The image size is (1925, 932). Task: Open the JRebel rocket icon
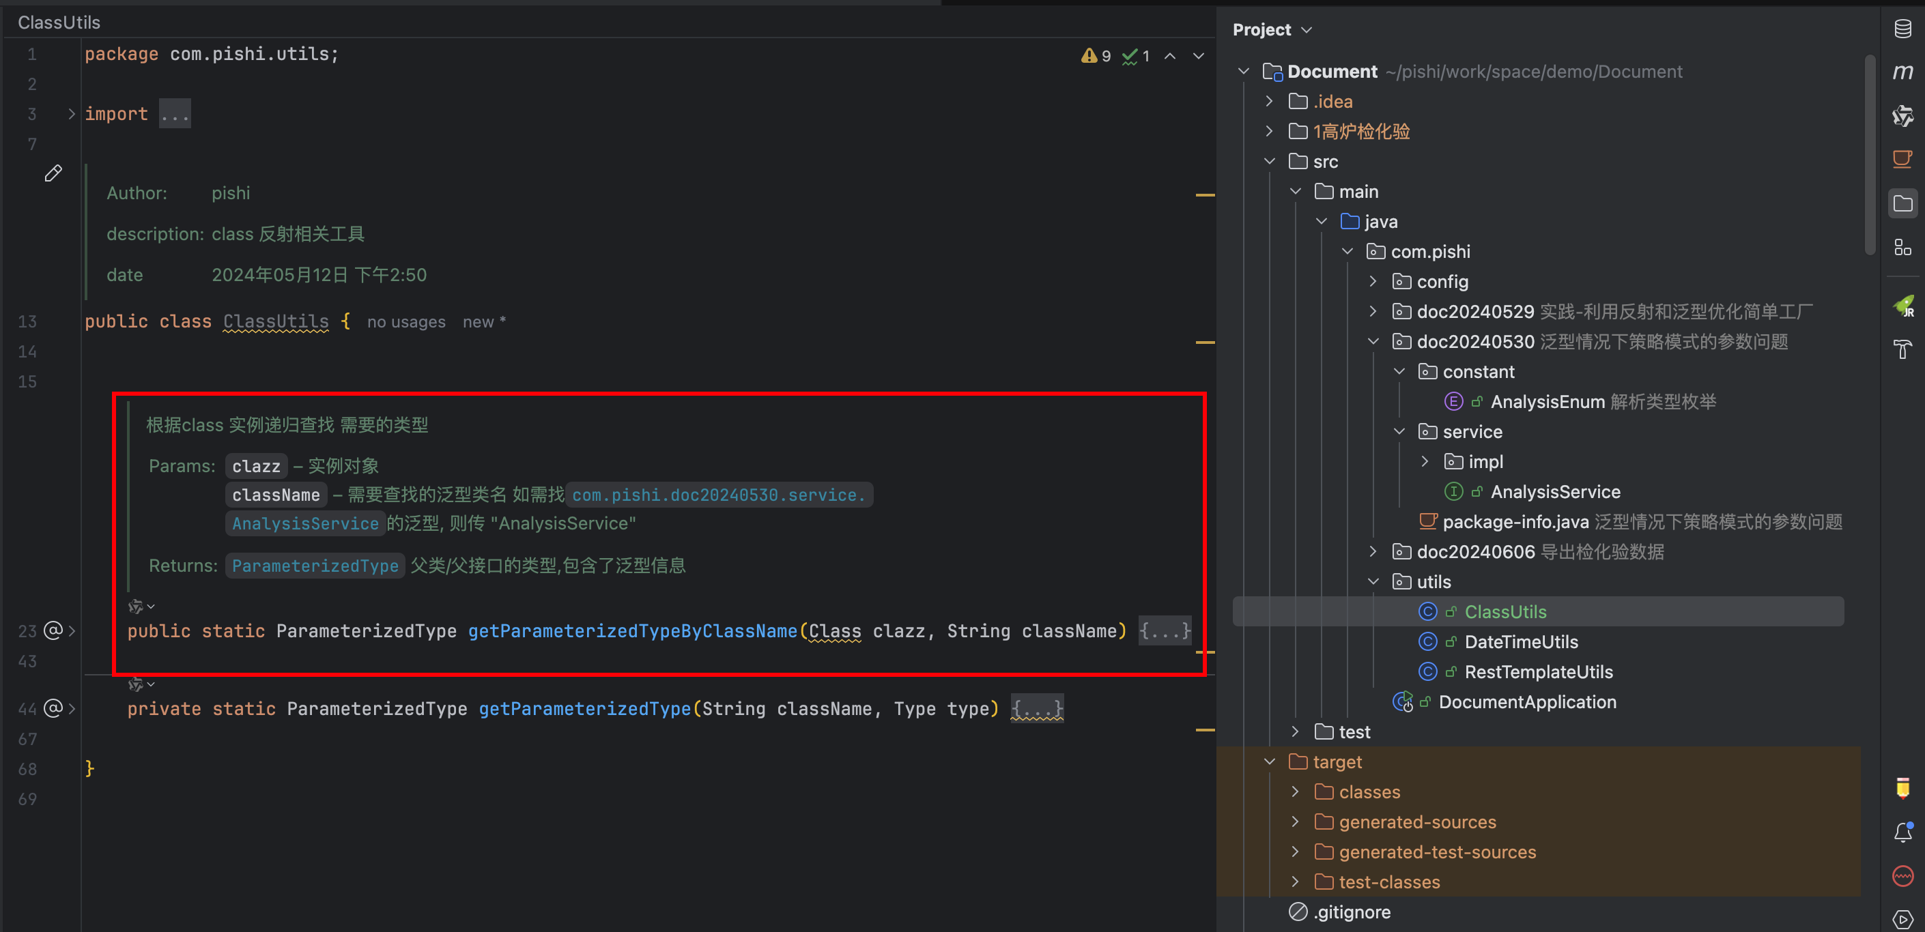point(1902,306)
